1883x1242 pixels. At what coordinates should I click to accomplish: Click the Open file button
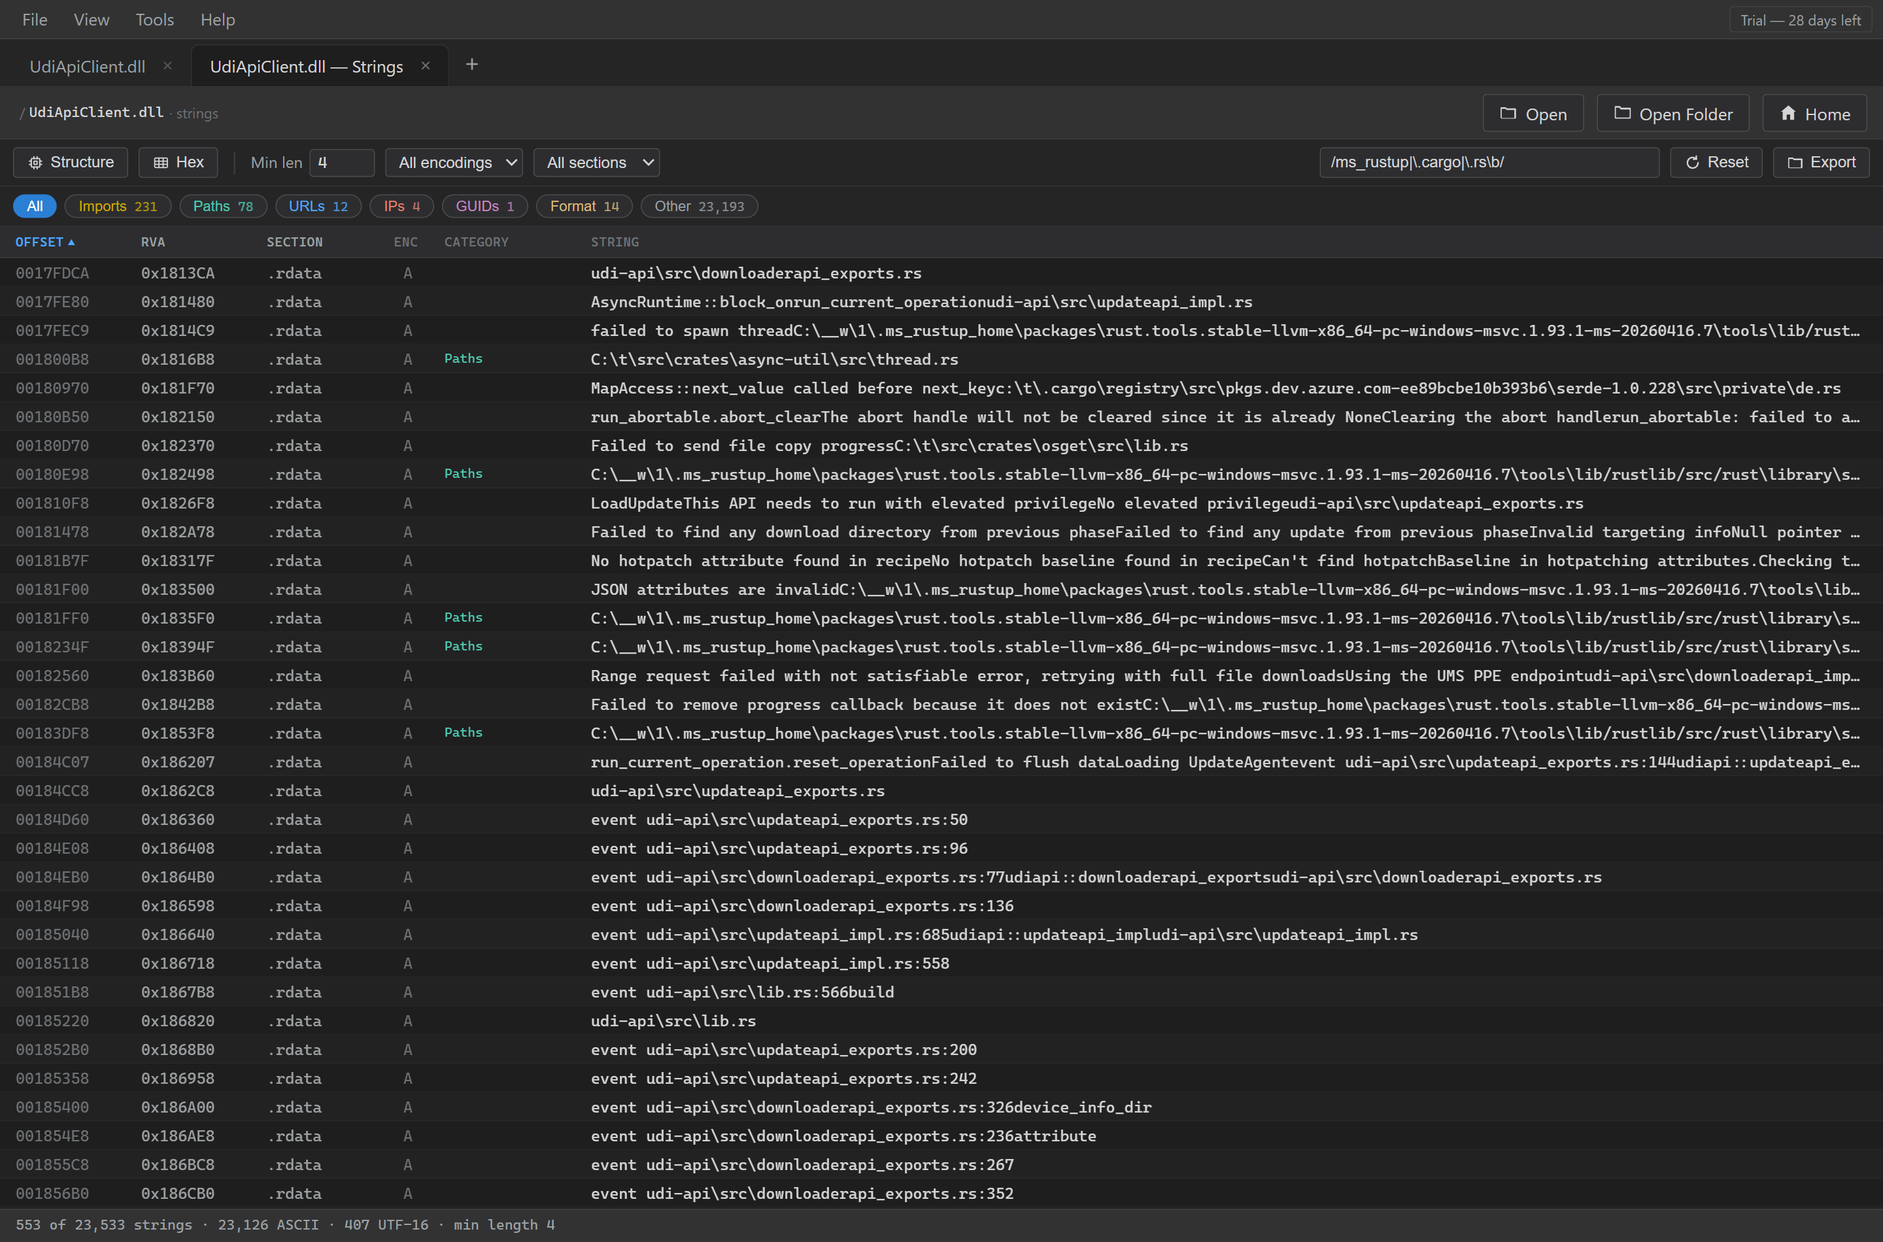(1533, 113)
